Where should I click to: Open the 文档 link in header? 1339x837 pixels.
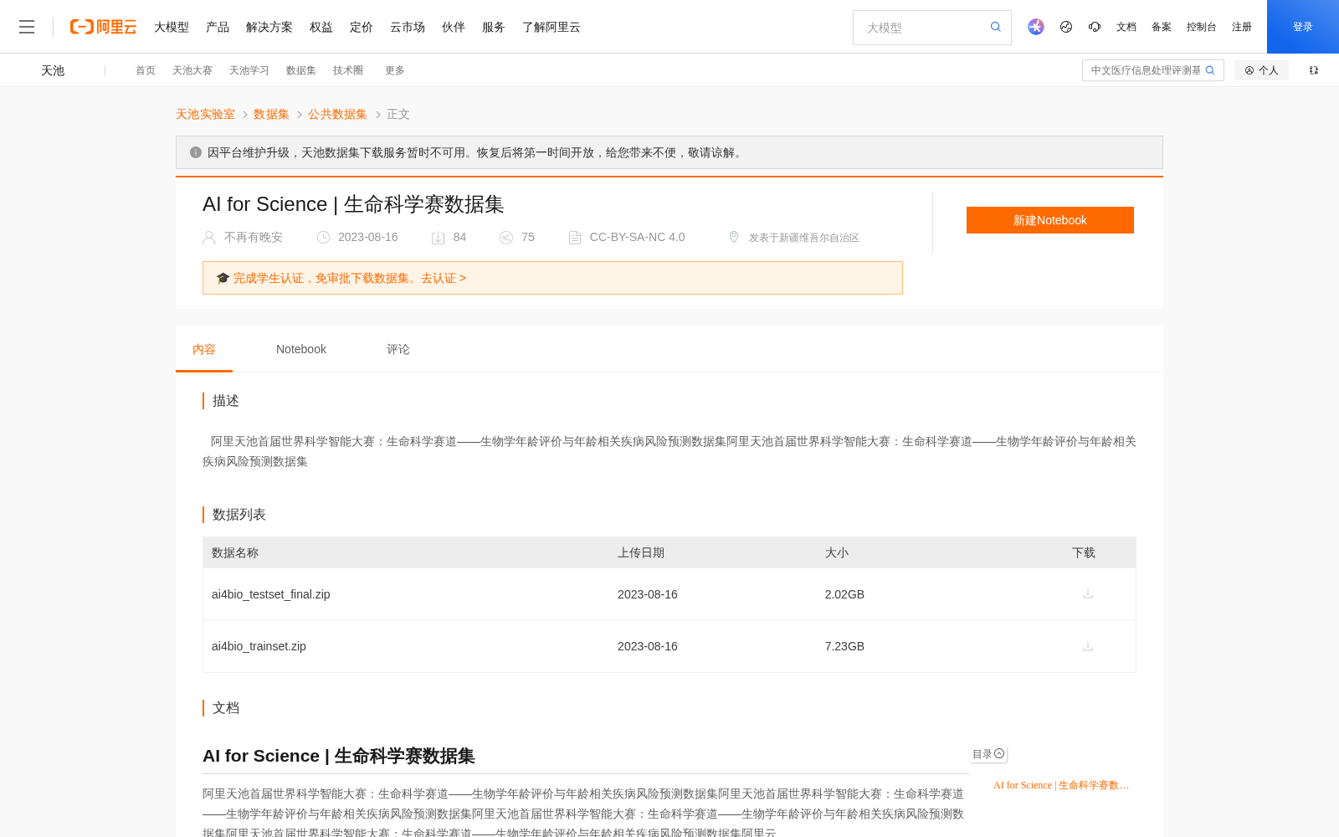pyautogui.click(x=1126, y=27)
